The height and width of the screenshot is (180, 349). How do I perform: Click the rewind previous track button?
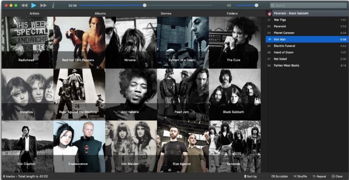[24, 5]
